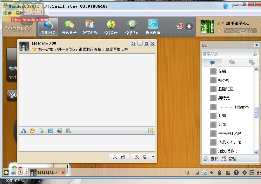Edit the signature field '/yyh/我再置身寂'

pos(240,31)
